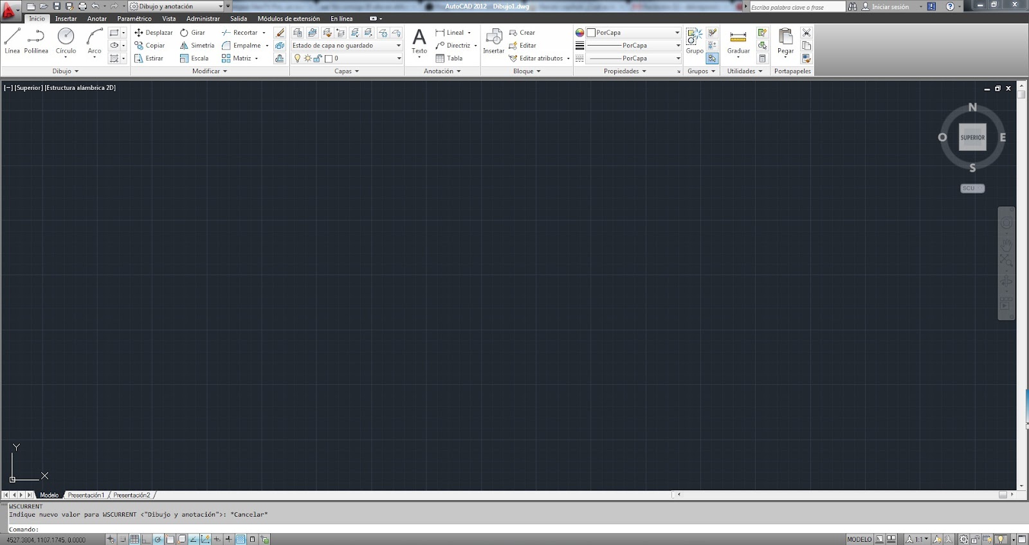The height and width of the screenshot is (545, 1029).
Task: Switch to the Presentación1 layout tab
Action: tap(86, 495)
